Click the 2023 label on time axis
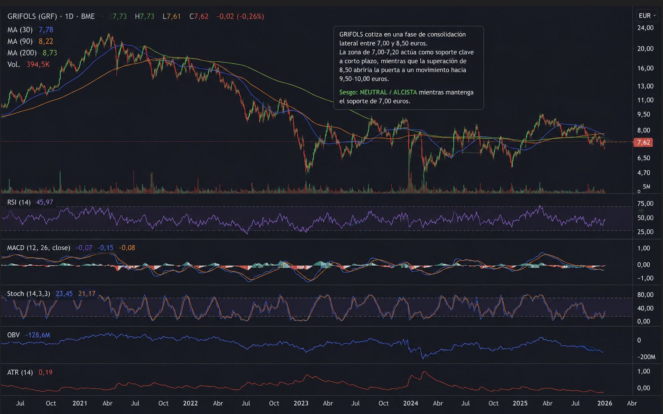The height and width of the screenshot is (414, 663). pos(301,403)
